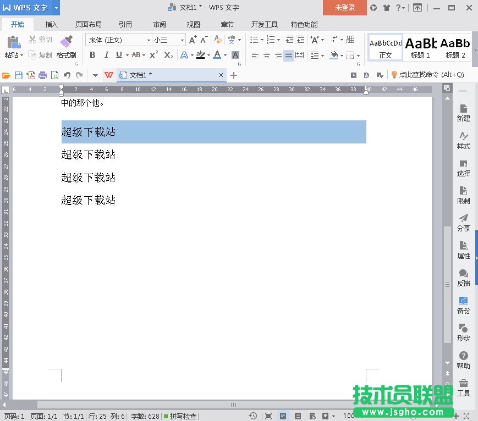This screenshot has width=478, height=421.
Task: Click the superscript X² icon
Action: tap(154, 55)
